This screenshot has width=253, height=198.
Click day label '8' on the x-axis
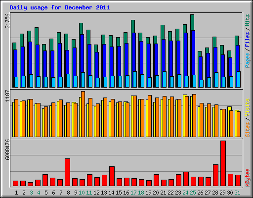point(68,193)
